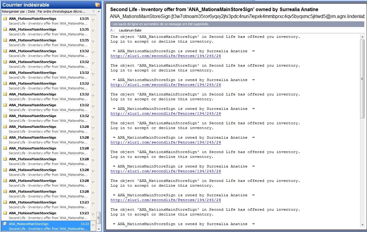
Task: Flag the topmost 13:35 email for follow-up
Action: pyautogui.click(x=93, y=20)
